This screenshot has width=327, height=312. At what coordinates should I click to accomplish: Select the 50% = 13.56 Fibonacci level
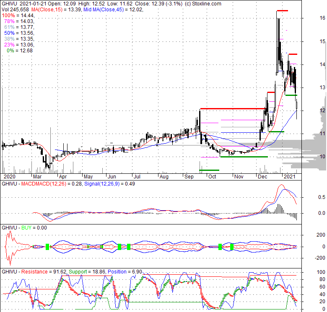[x=19, y=33]
